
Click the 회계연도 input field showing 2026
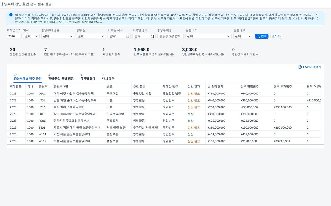tap(14, 36)
